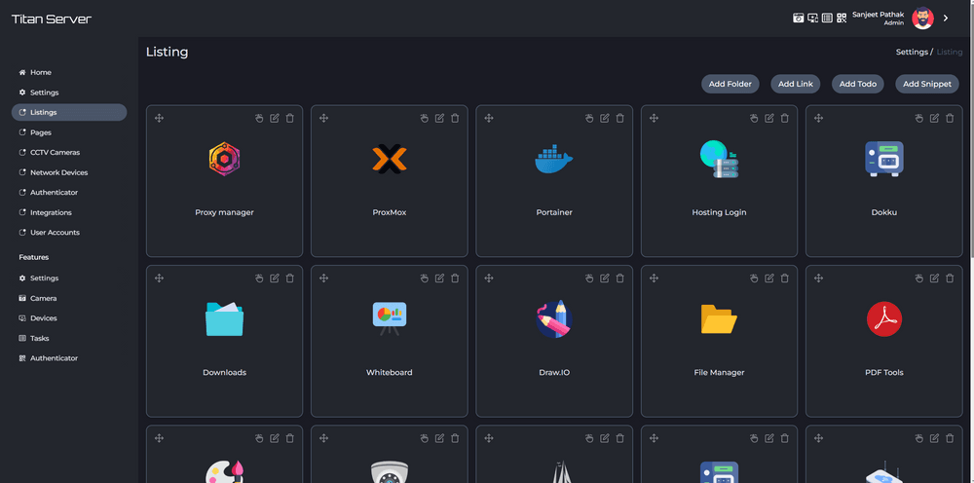Delete the Proxy manager card
This screenshot has width=974, height=483.
point(290,118)
